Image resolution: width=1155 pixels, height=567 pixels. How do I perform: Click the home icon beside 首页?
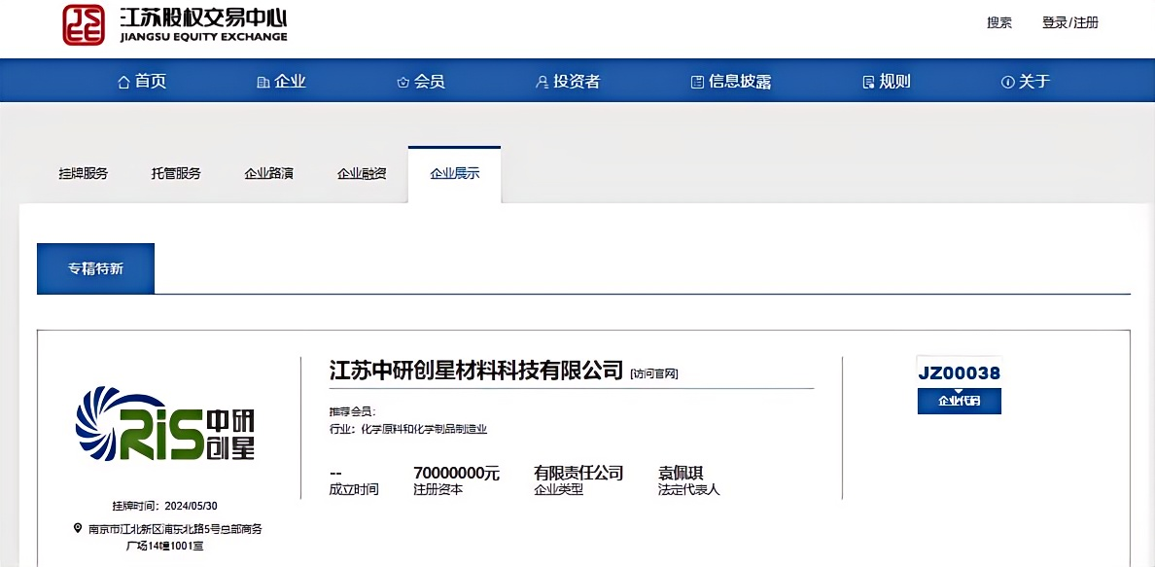coord(123,82)
